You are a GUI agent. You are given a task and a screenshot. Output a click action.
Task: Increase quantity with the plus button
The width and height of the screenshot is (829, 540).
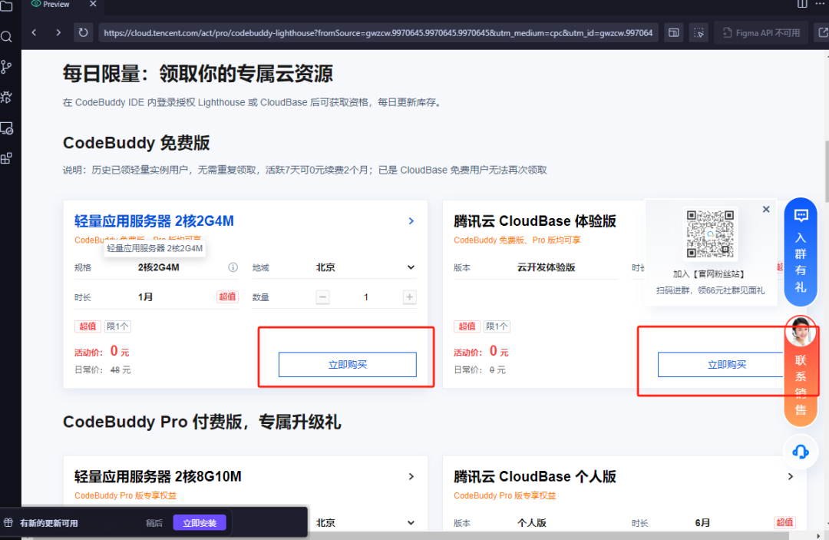pos(409,297)
